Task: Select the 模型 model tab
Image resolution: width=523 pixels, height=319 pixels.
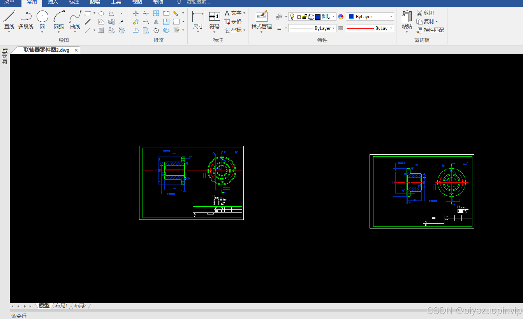Action: click(44, 306)
